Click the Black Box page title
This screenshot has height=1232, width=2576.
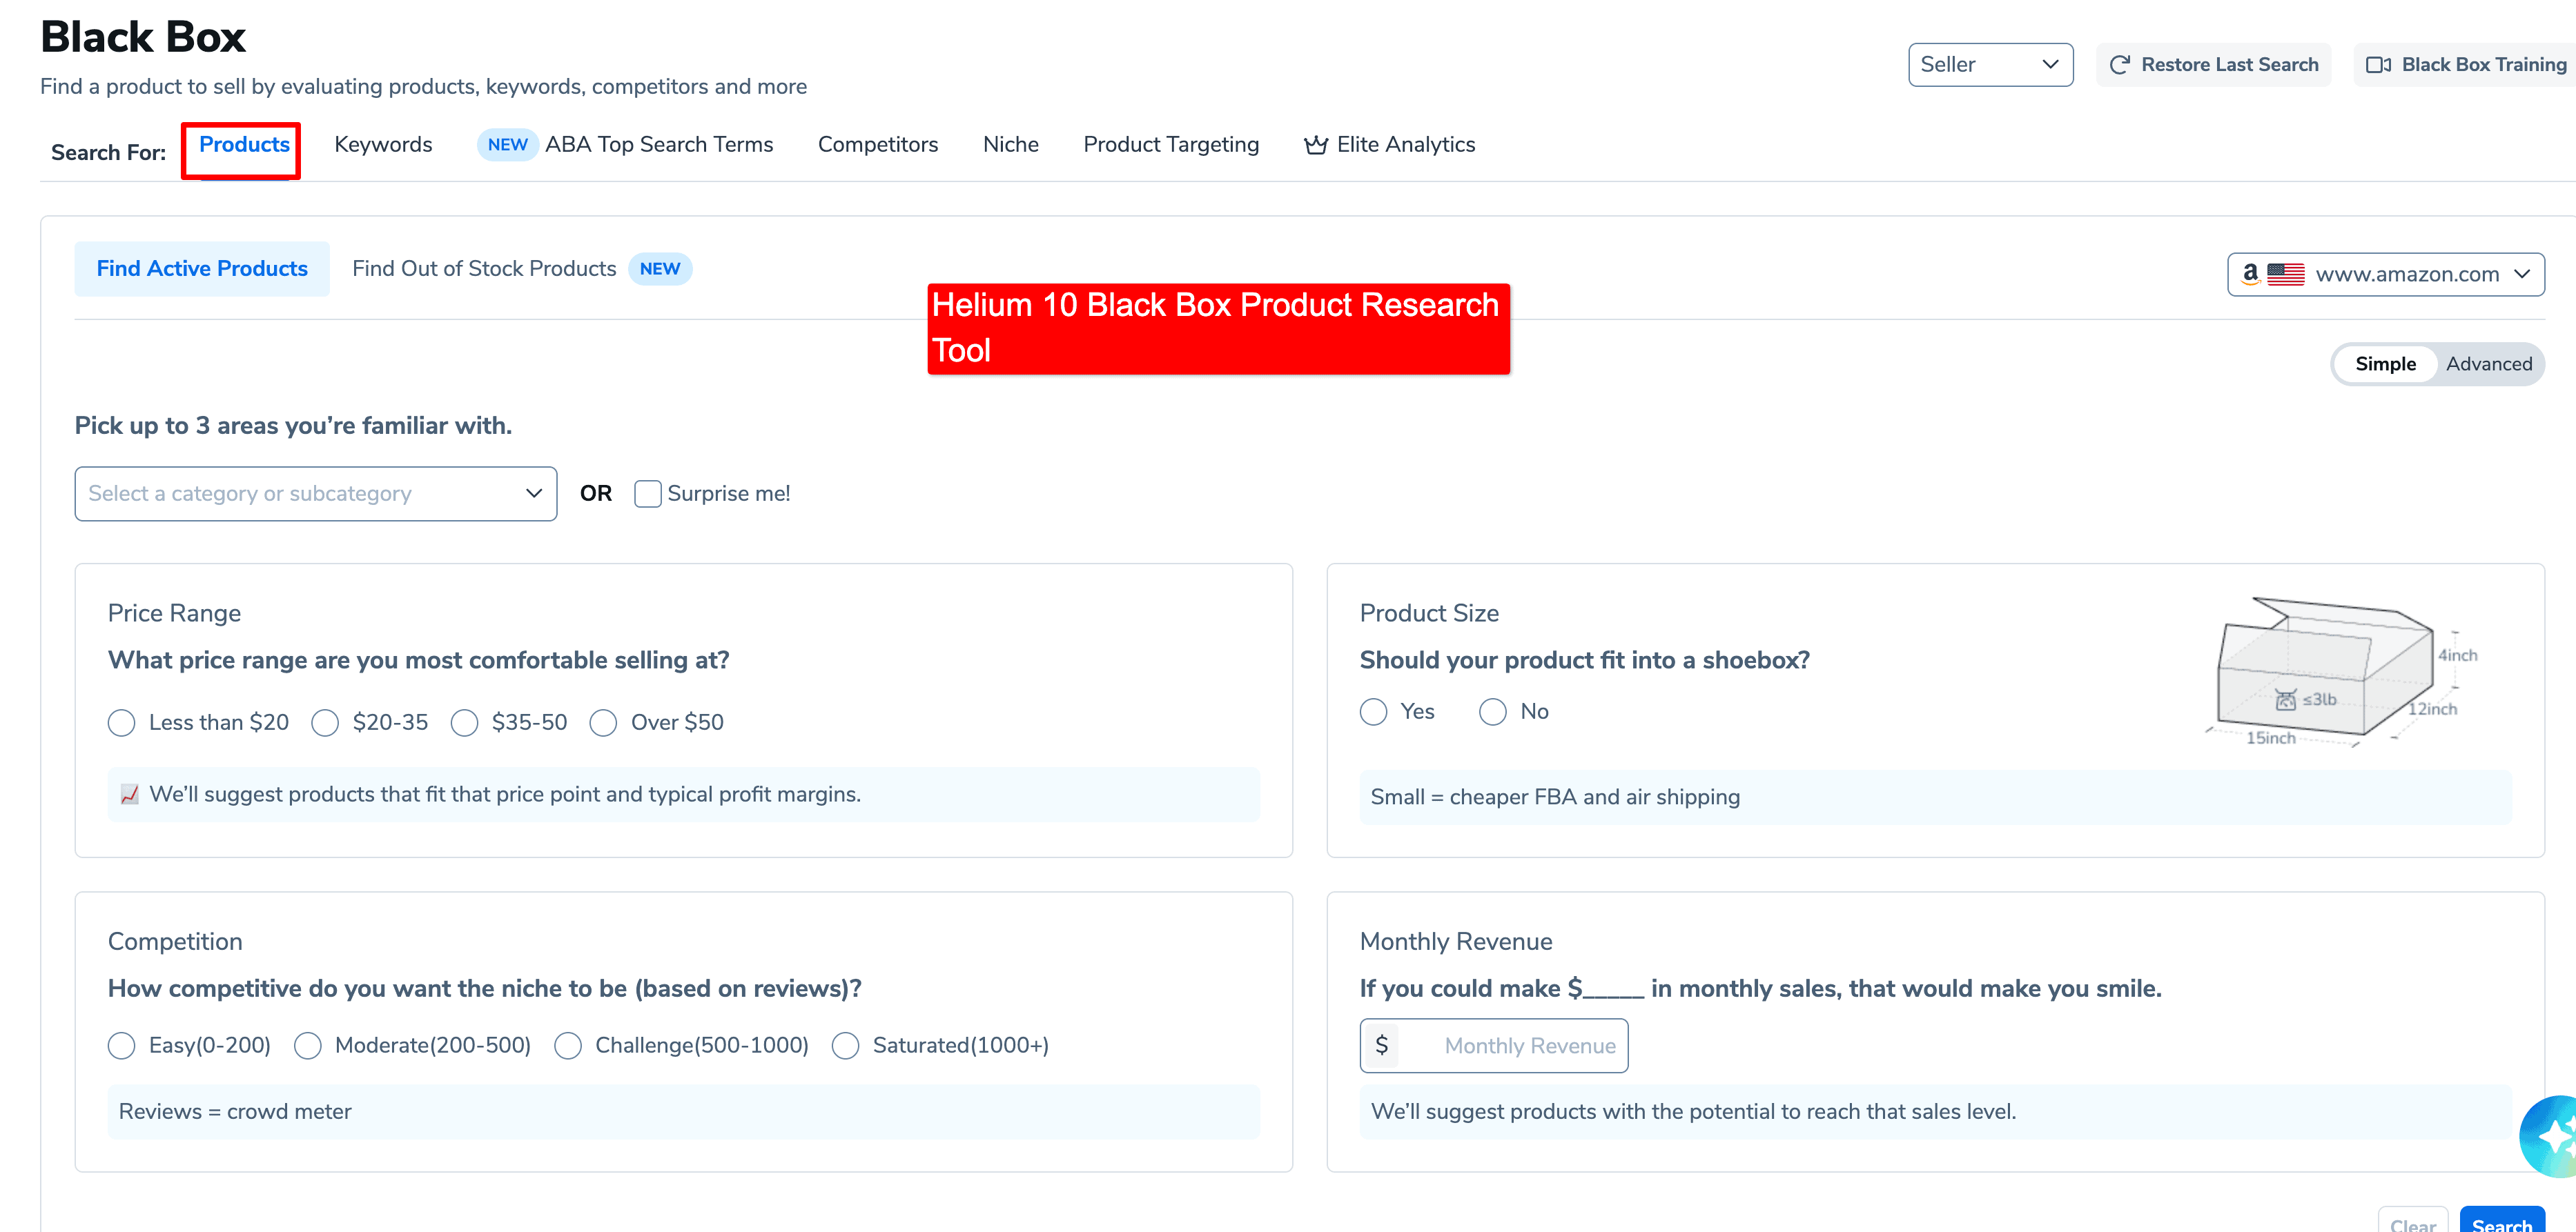[x=143, y=37]
